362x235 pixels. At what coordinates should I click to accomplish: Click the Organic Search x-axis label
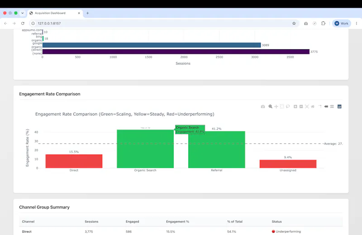coord(145,170)
